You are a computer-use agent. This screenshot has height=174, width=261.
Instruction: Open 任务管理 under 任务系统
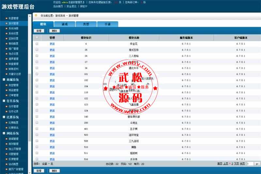pyautogui.click(x=13, y=106)
